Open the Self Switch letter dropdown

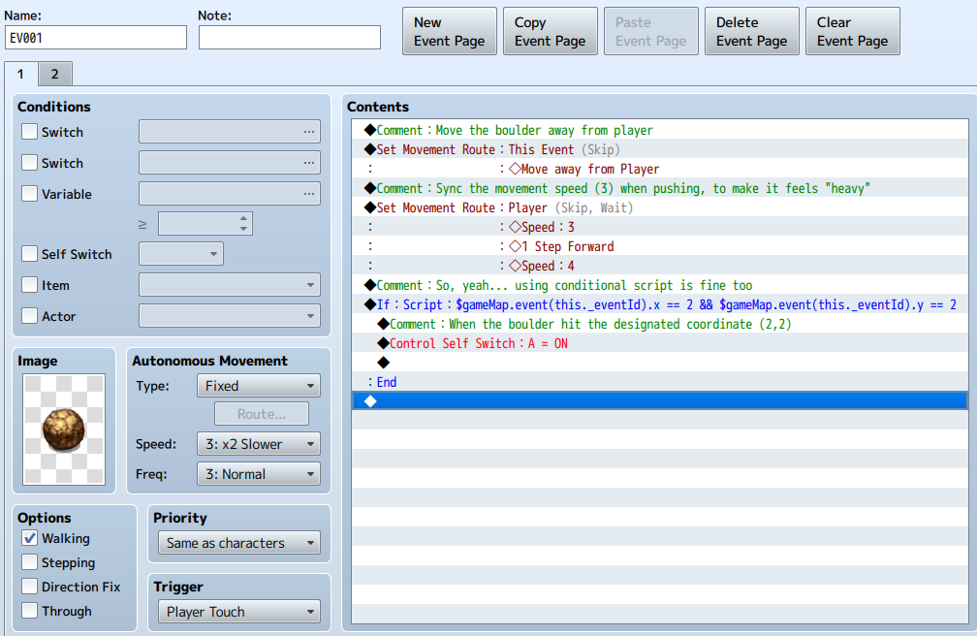tap(180, 254)
